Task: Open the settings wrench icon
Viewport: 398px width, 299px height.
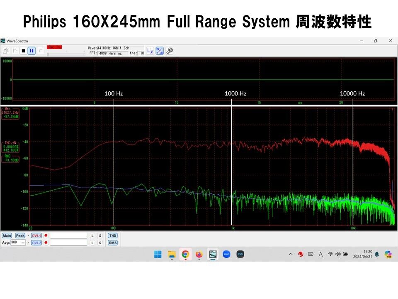Action: click(169, 51)
